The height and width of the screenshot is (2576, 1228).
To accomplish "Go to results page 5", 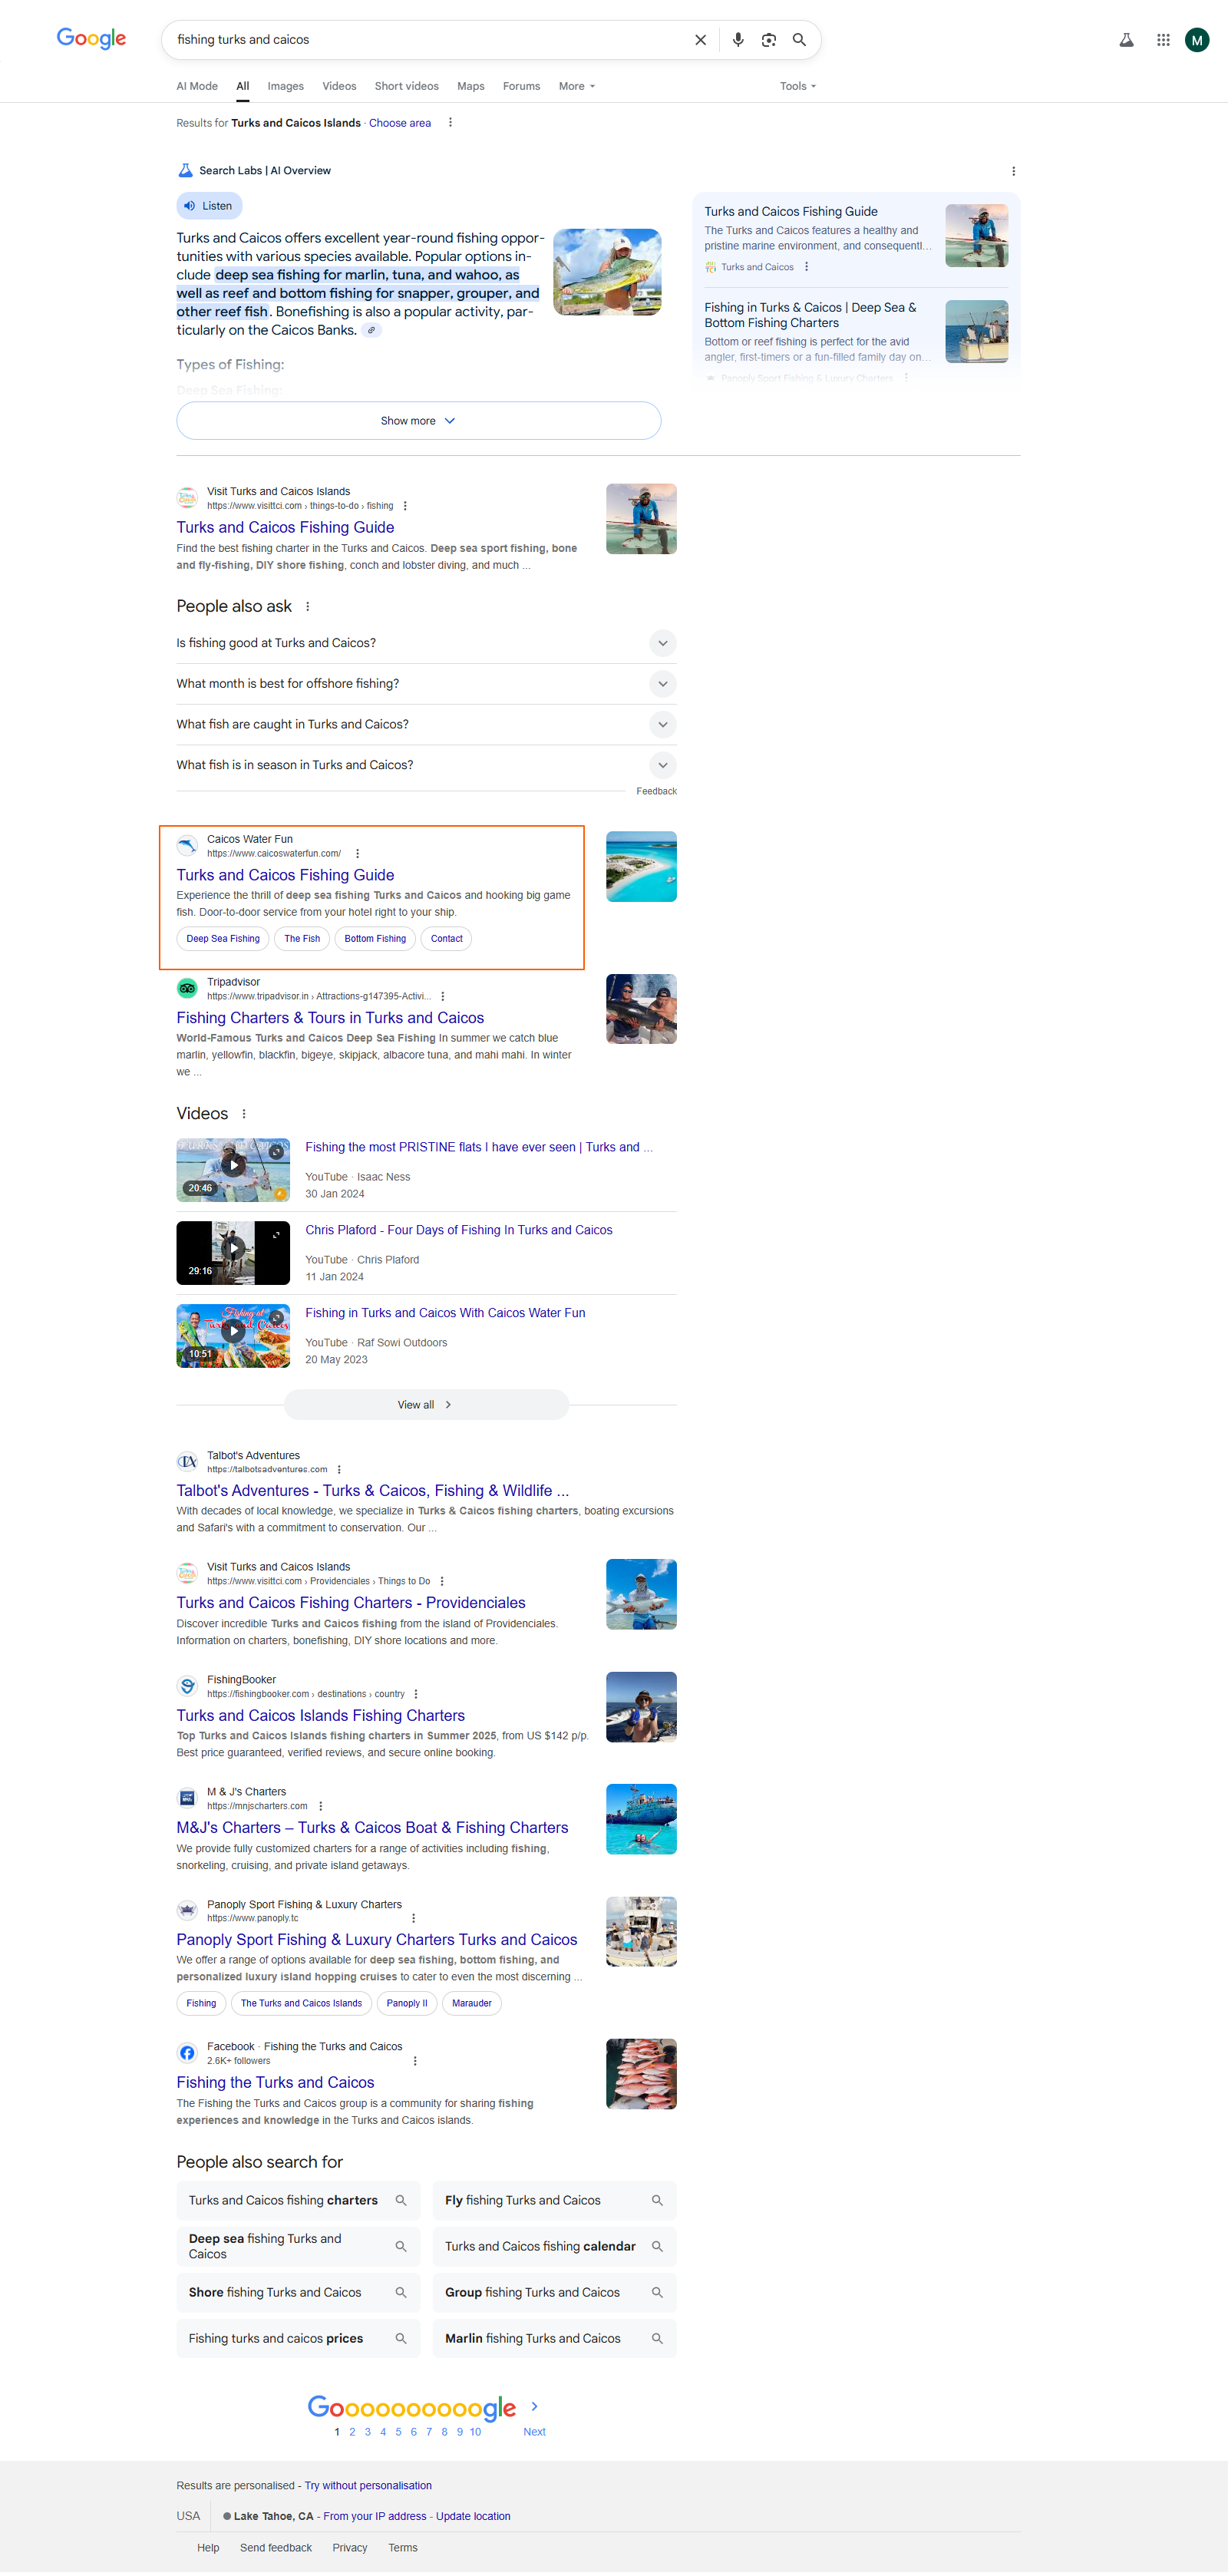I will [x=398, y=2432].
